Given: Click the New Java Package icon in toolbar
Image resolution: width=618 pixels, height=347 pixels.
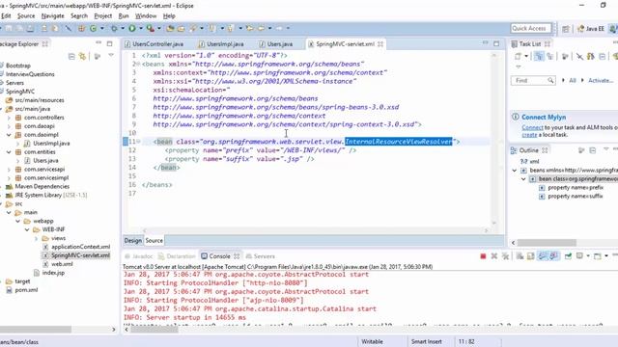Looking at the screenshot, I should click(x=81, y=28).
